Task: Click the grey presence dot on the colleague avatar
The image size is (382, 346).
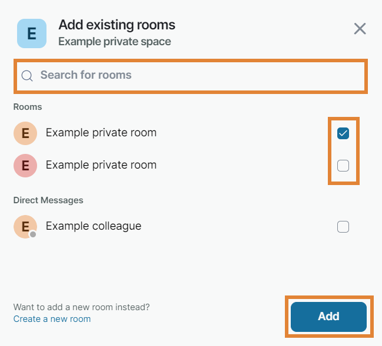Action: click(x=34, y=234)
